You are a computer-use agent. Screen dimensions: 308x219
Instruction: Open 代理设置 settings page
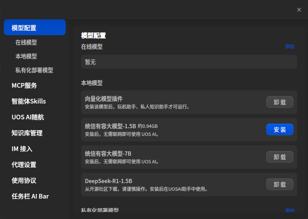click(24, 165)
